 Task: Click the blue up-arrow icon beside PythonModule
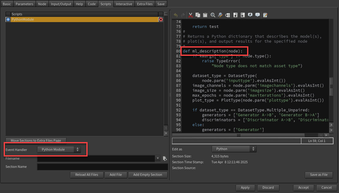click(8, 19)
